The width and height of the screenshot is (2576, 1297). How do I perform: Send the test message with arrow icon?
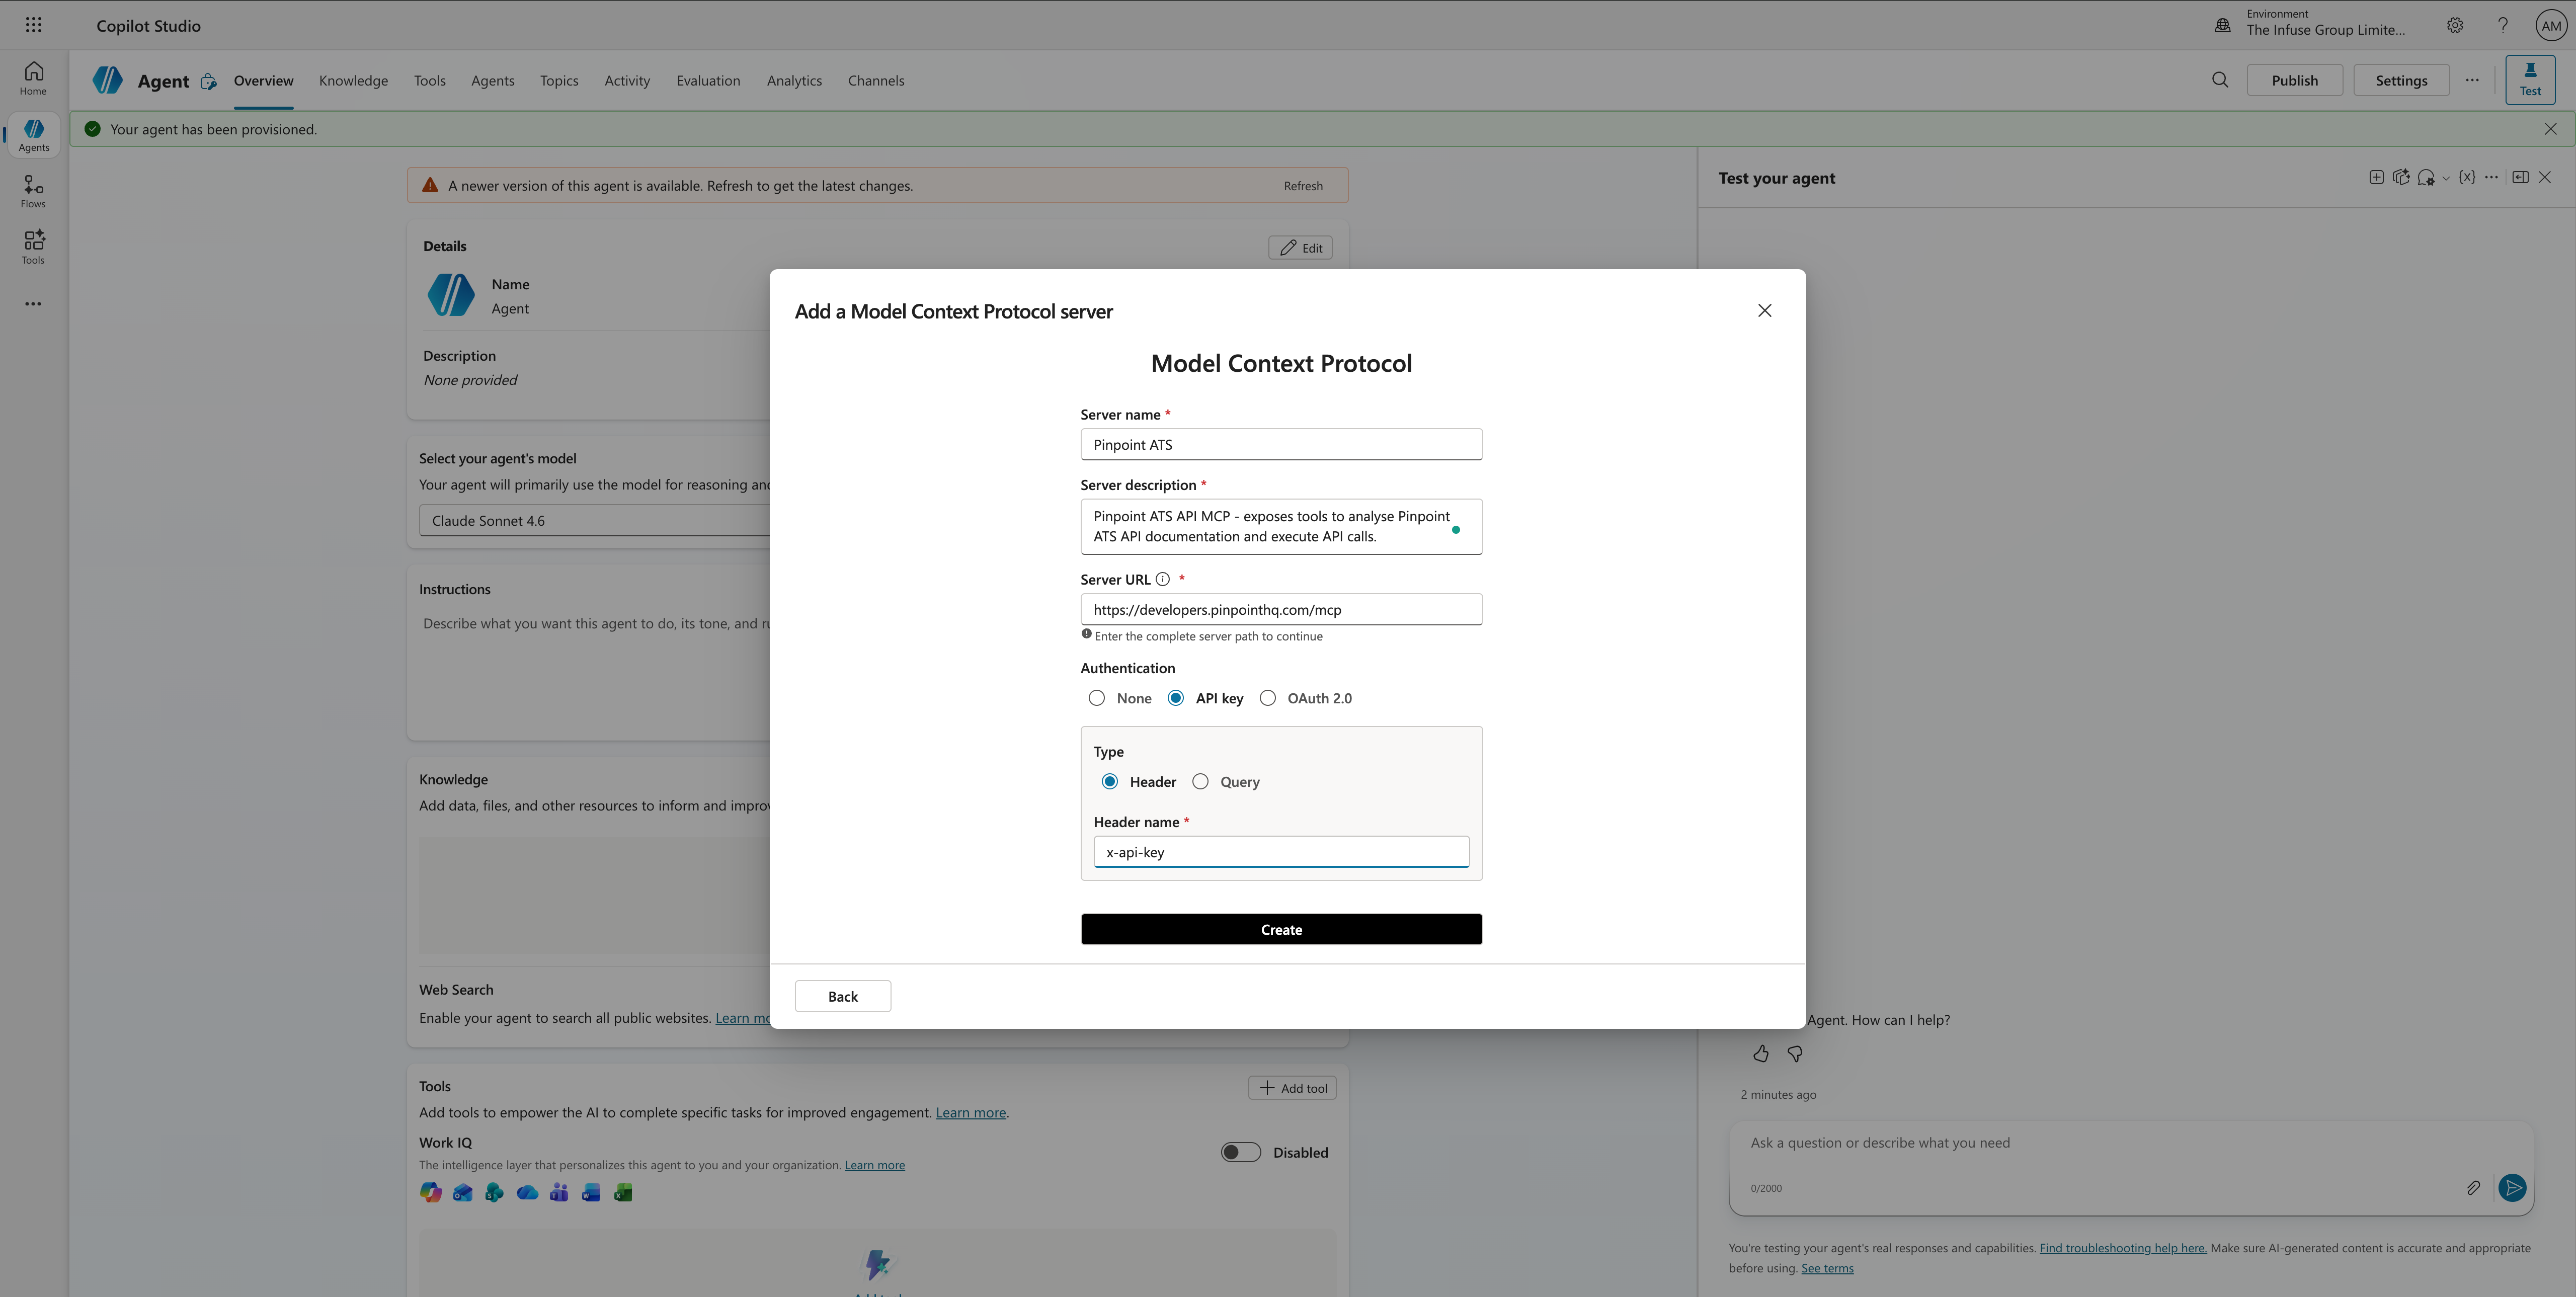[2512, 1187]
